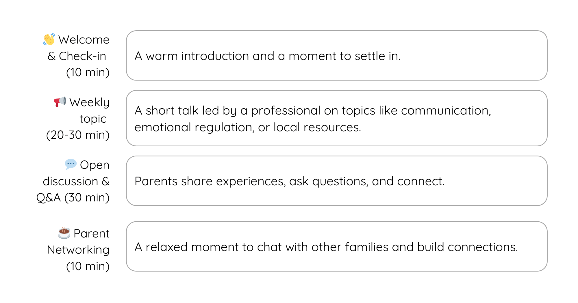578x303 pixels.
Task: Click '(10 min)' under Parent Networking
Action: click(88, 266)
